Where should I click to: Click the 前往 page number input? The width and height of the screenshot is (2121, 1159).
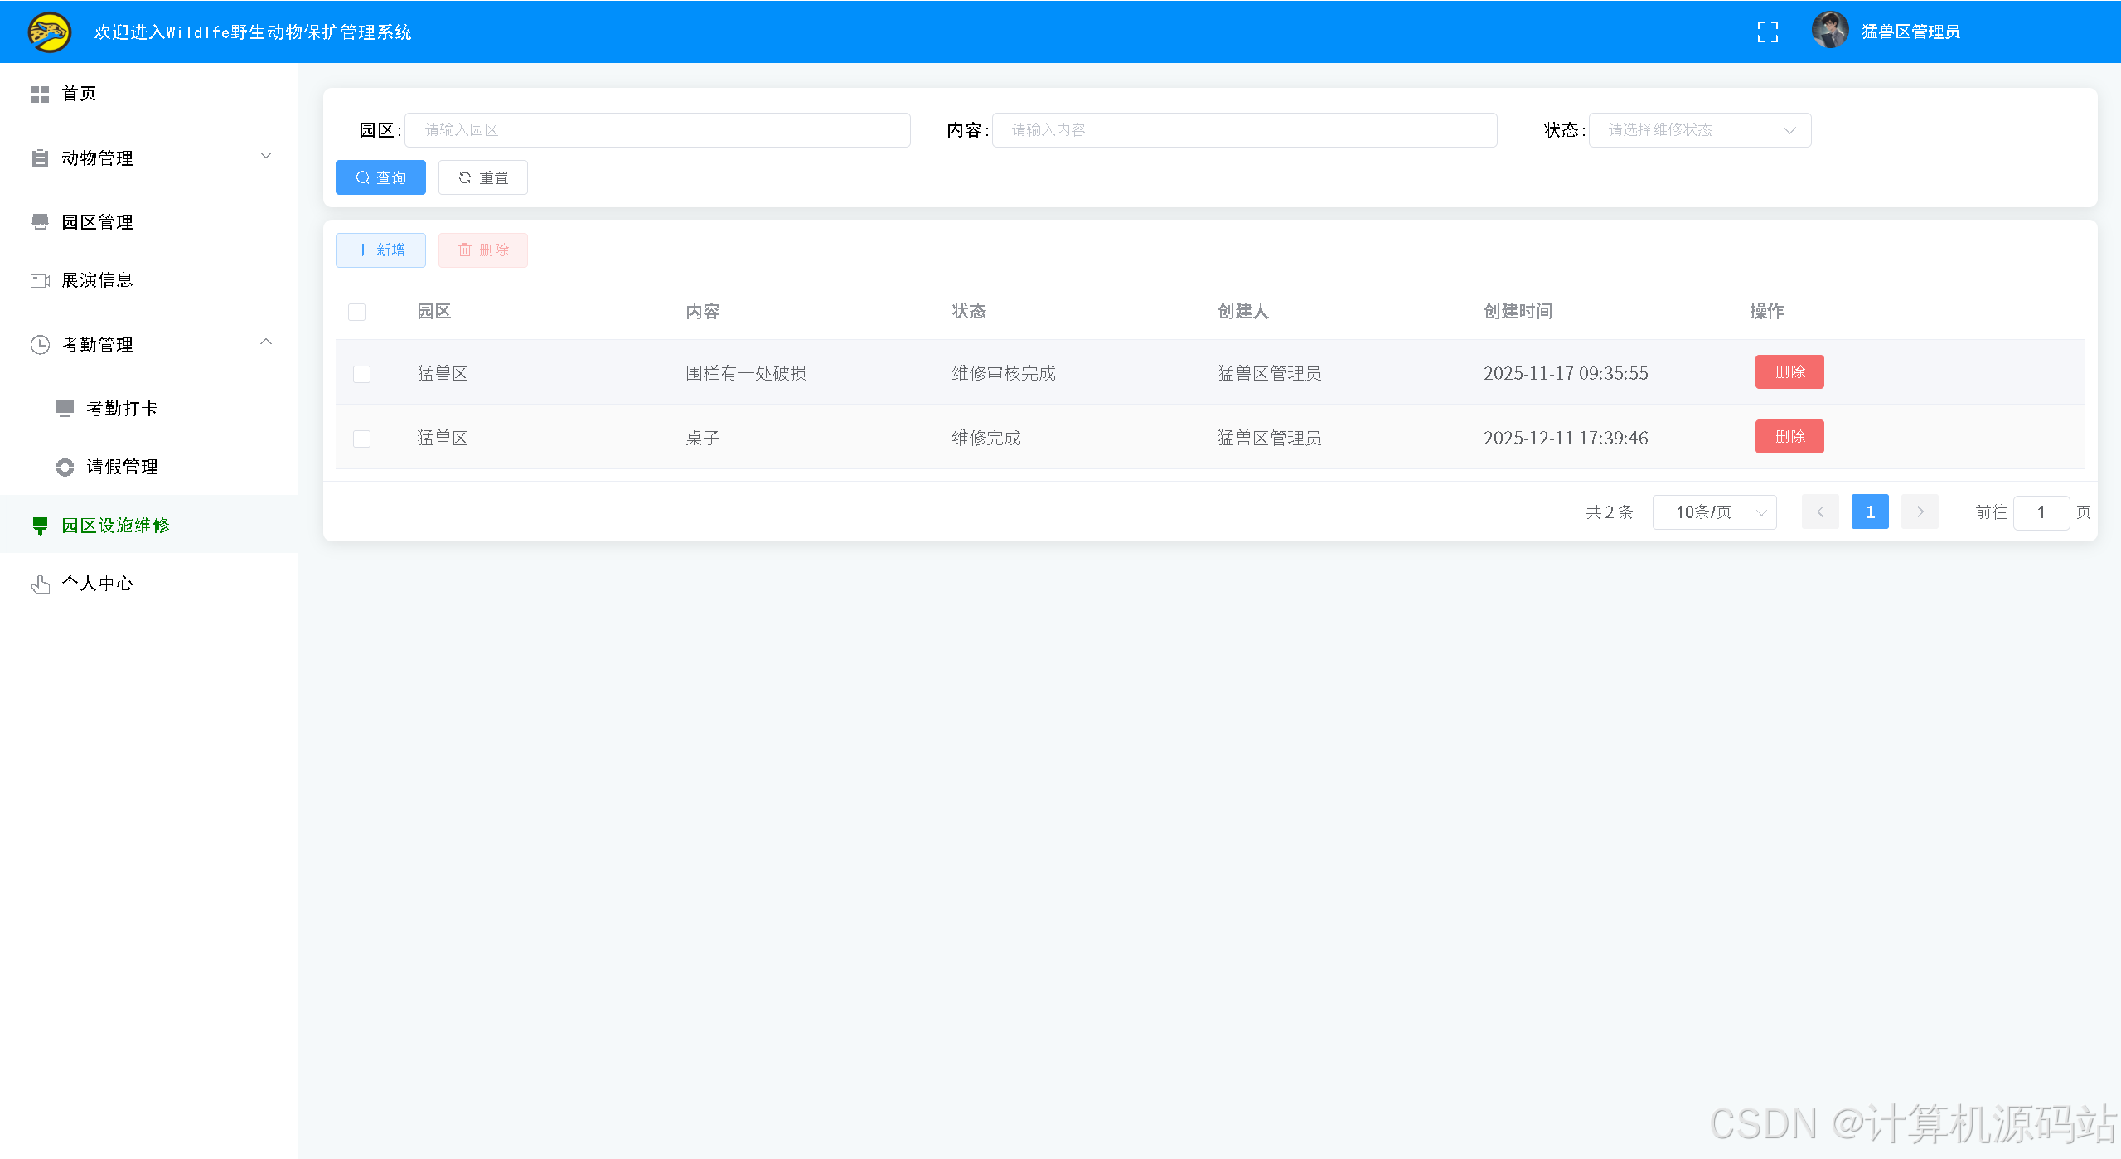point(2041,512)
